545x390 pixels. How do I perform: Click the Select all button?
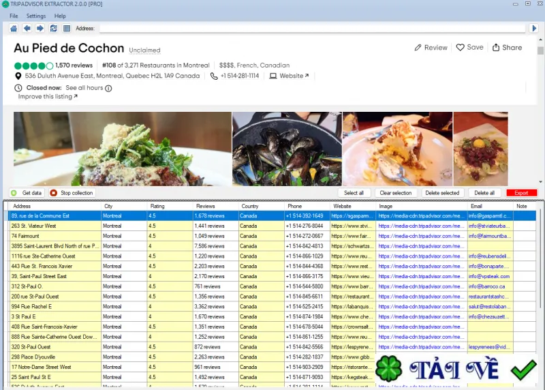354,193
